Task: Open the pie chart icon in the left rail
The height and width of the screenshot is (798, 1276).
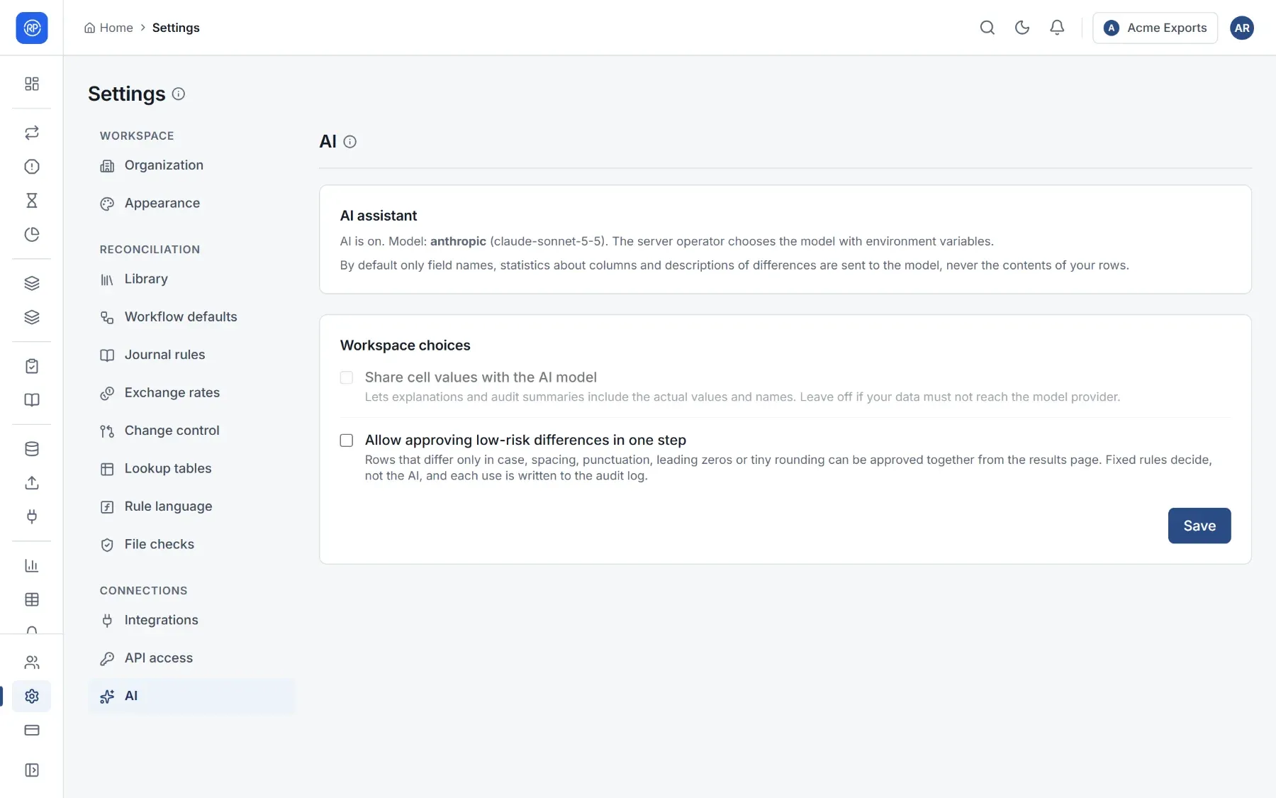Action: [x=32, y=235]
